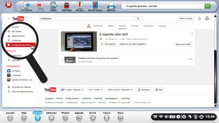Expand the Langue : Français dropdown

click(72, 90)
